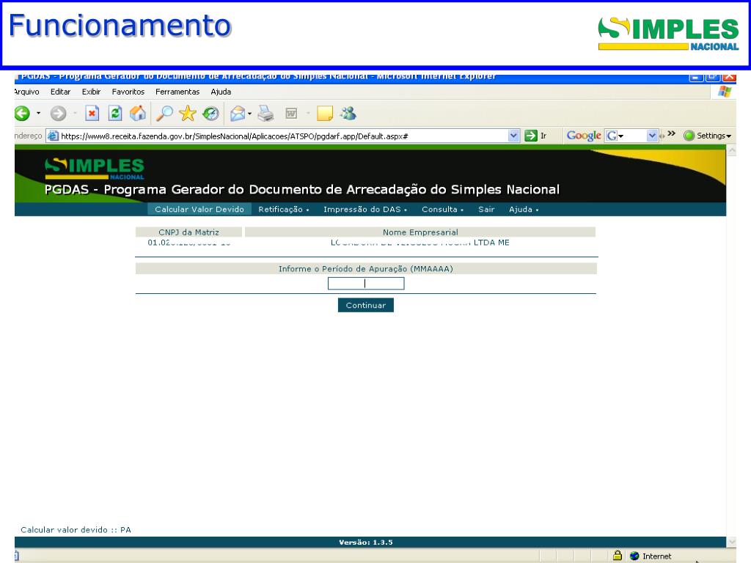Open the Mail envelope icon
Screen dimensions: 751x563
[x=238, y=114]
